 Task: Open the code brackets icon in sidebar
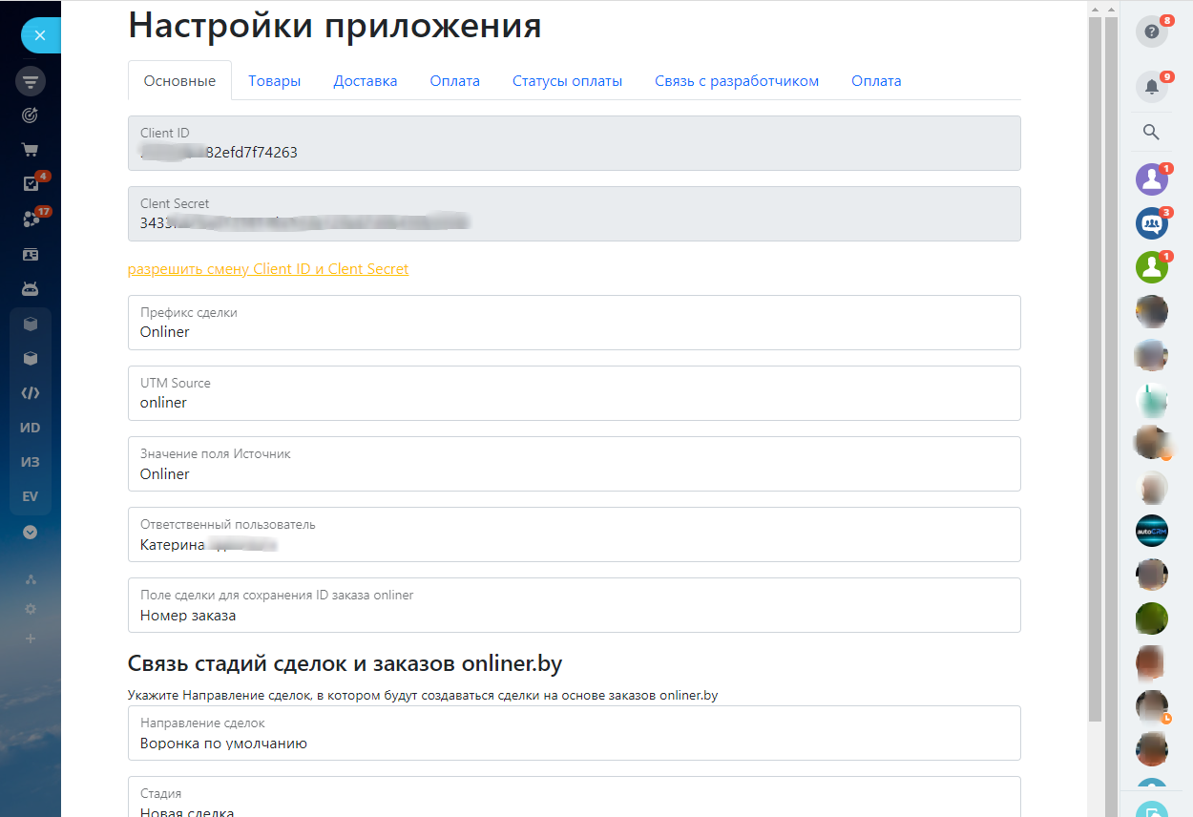tap(31, 392)
